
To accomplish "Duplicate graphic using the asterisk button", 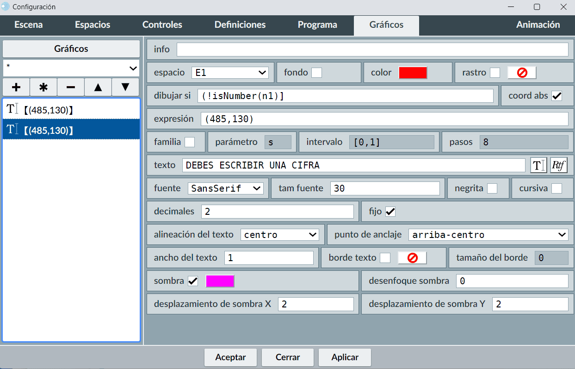I will tap(43, 87).
